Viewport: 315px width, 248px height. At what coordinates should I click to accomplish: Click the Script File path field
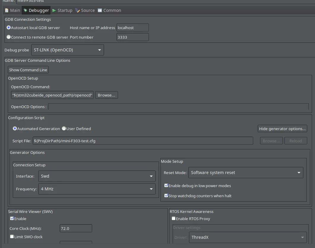click(143, 141)
